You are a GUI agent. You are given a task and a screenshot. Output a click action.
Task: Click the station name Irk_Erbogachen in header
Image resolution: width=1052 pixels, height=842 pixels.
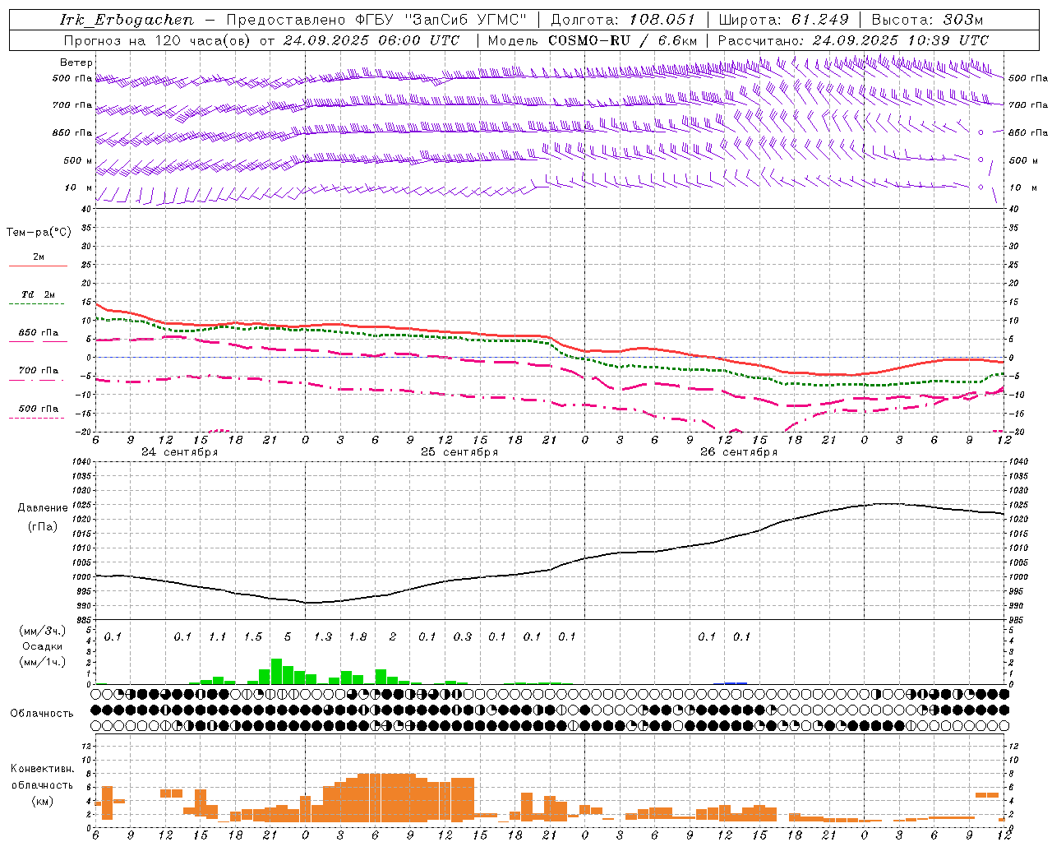[127, 20]
